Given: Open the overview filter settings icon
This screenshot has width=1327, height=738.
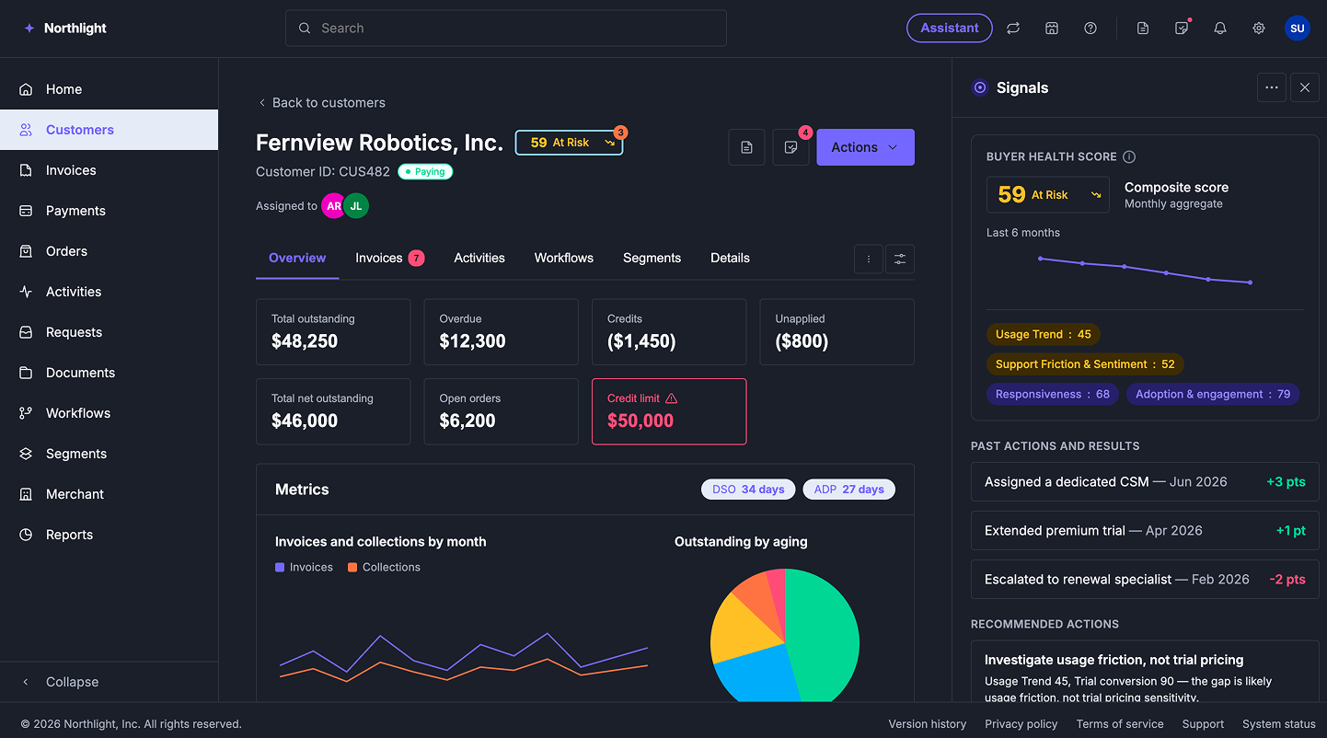Looking at the screenshot, I should tap(900, 259).
